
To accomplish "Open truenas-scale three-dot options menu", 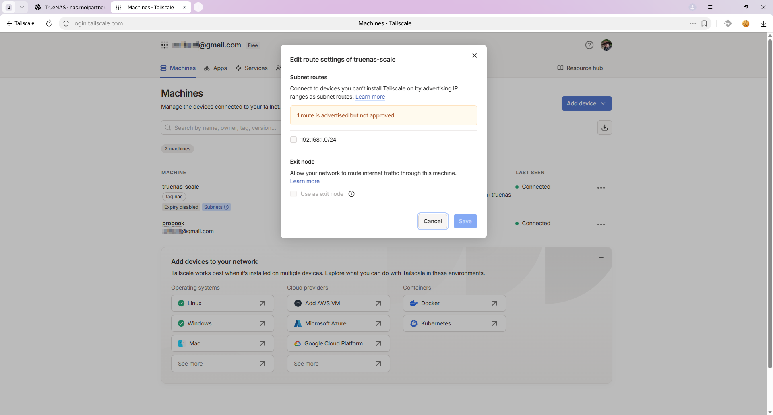I will [x=601, y=188].
